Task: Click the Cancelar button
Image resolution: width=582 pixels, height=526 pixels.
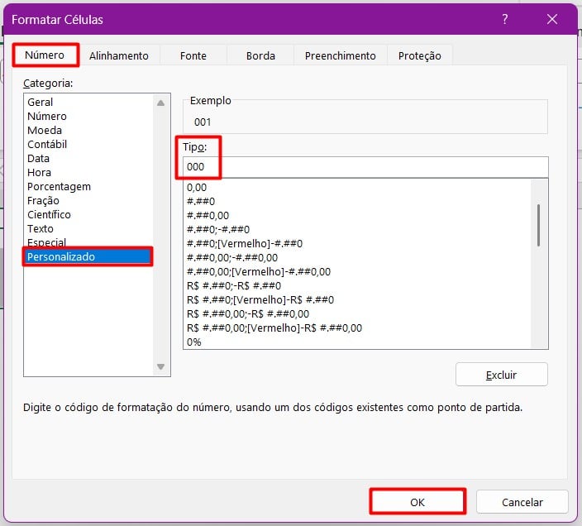Action: (x=522, y=502)
